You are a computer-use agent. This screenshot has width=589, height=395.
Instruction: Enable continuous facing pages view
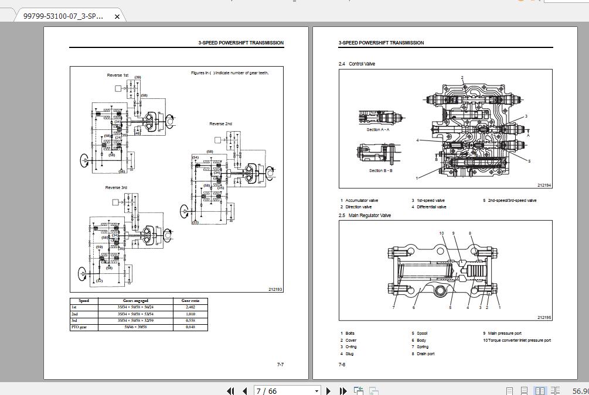coord(554,390)
